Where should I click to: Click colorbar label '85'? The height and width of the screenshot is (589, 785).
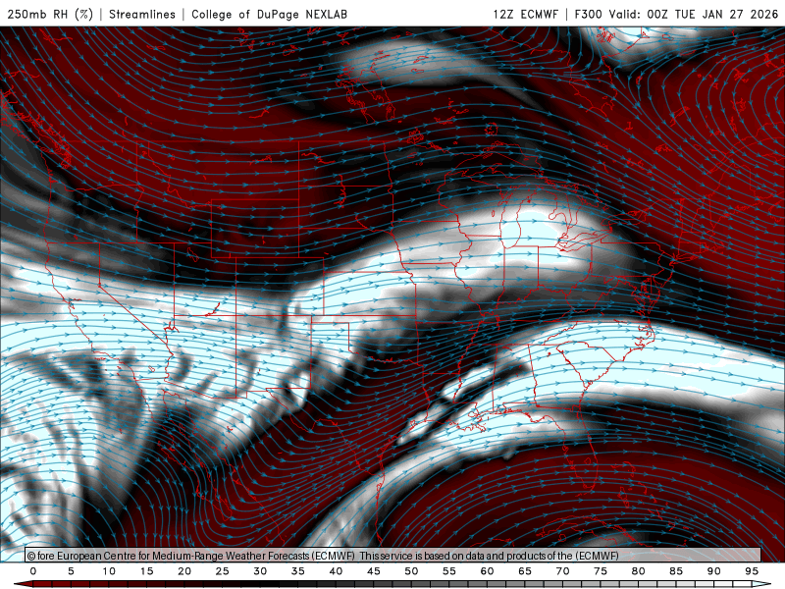click(x=676, y=571)
